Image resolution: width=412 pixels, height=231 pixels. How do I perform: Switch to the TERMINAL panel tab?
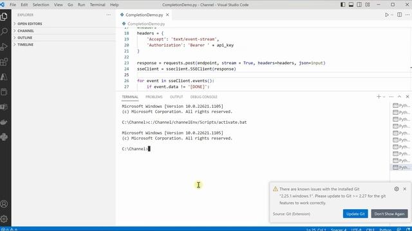pyautogui.click(x=130, y=97)
